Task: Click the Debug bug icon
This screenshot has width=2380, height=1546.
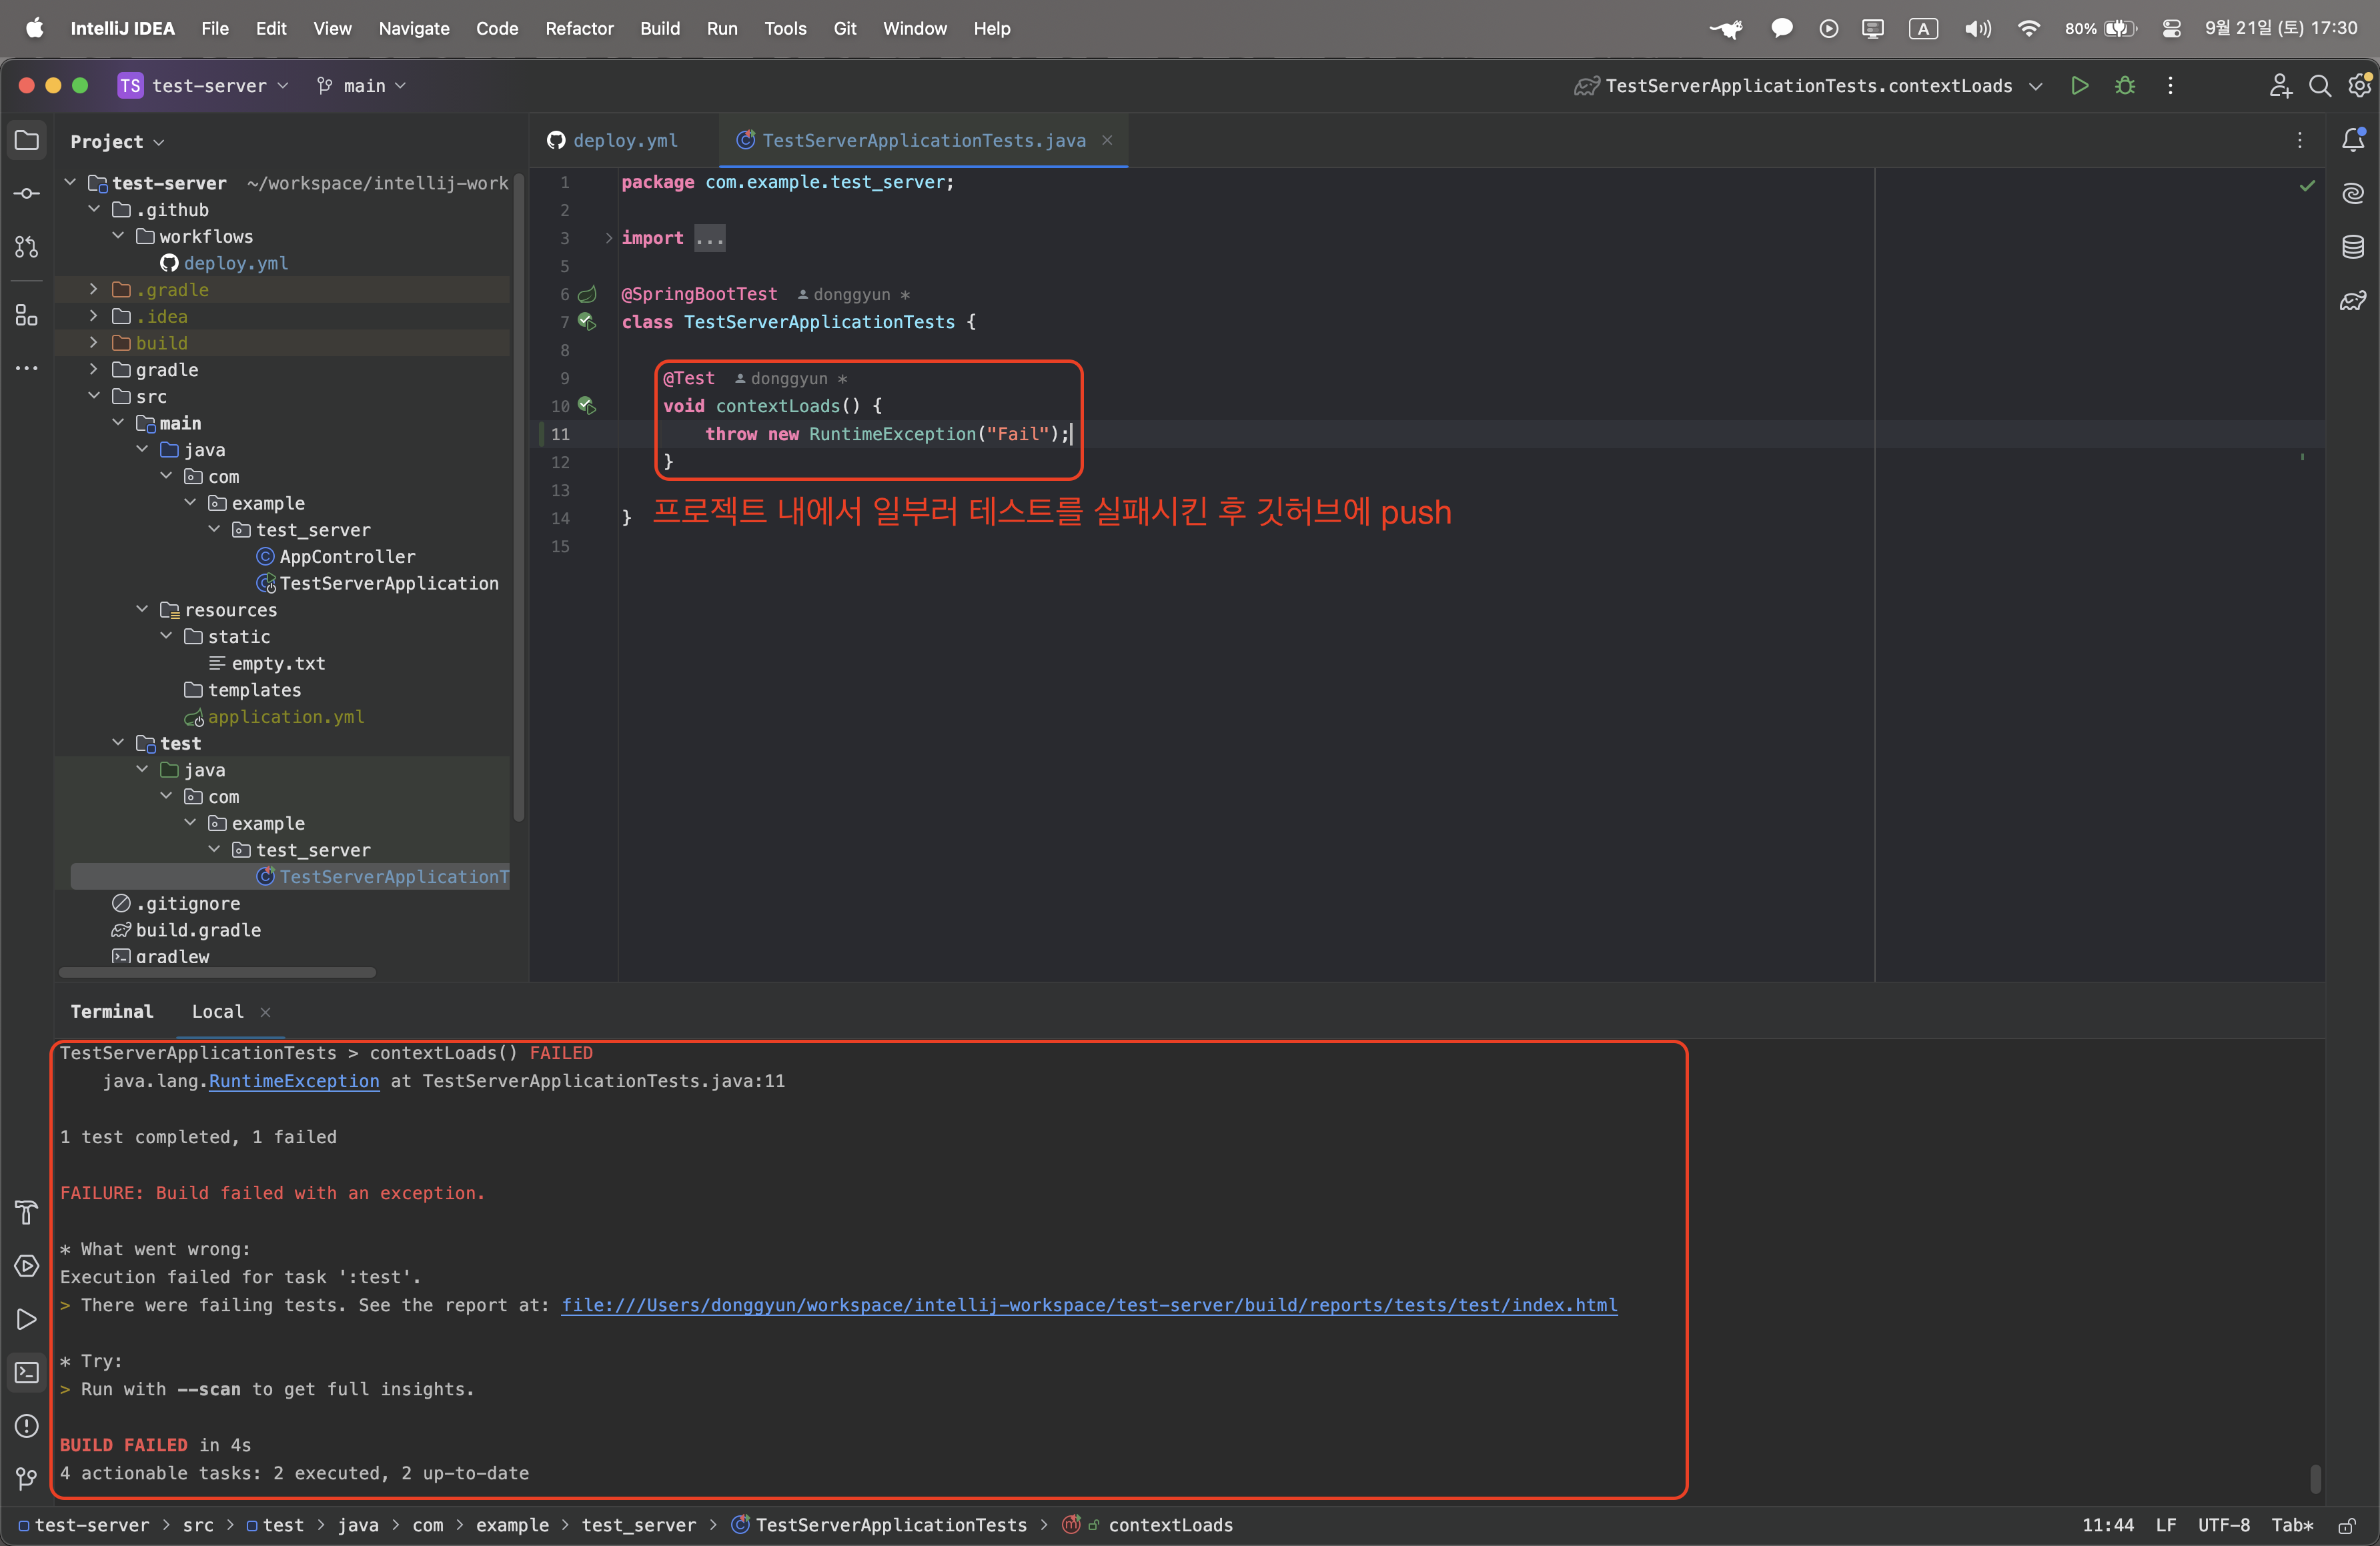Action: click(x=2125, y=86)
